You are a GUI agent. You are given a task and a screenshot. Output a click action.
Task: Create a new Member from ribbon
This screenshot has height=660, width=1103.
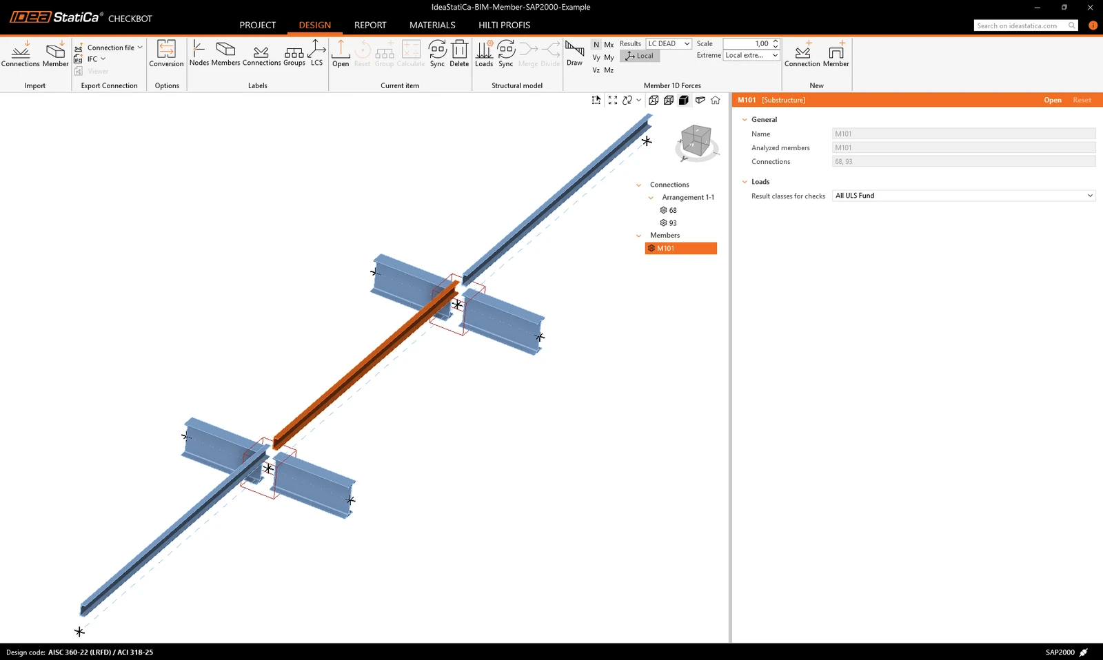(x=836, y=54)
